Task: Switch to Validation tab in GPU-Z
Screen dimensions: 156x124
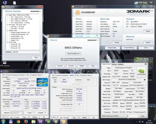Action: 120,64
